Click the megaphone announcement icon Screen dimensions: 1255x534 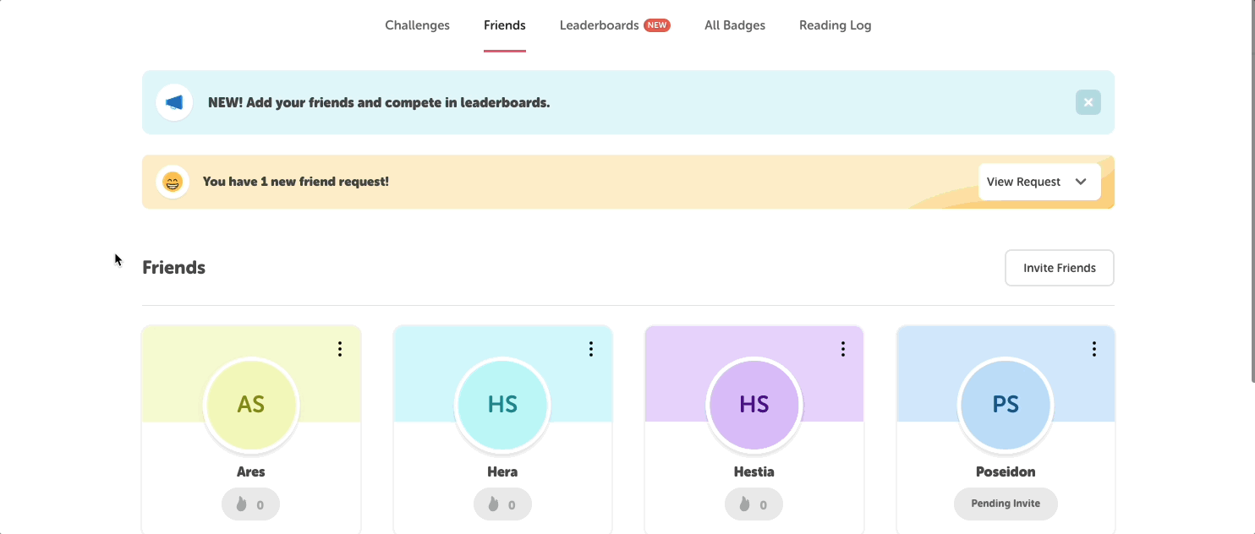click(x=174, y=102)
